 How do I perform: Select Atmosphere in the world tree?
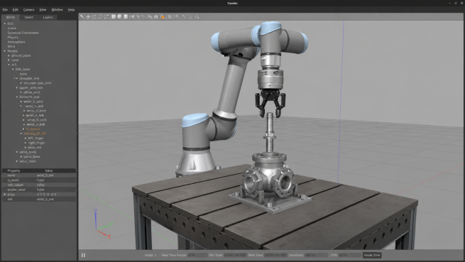pos(16,42)
